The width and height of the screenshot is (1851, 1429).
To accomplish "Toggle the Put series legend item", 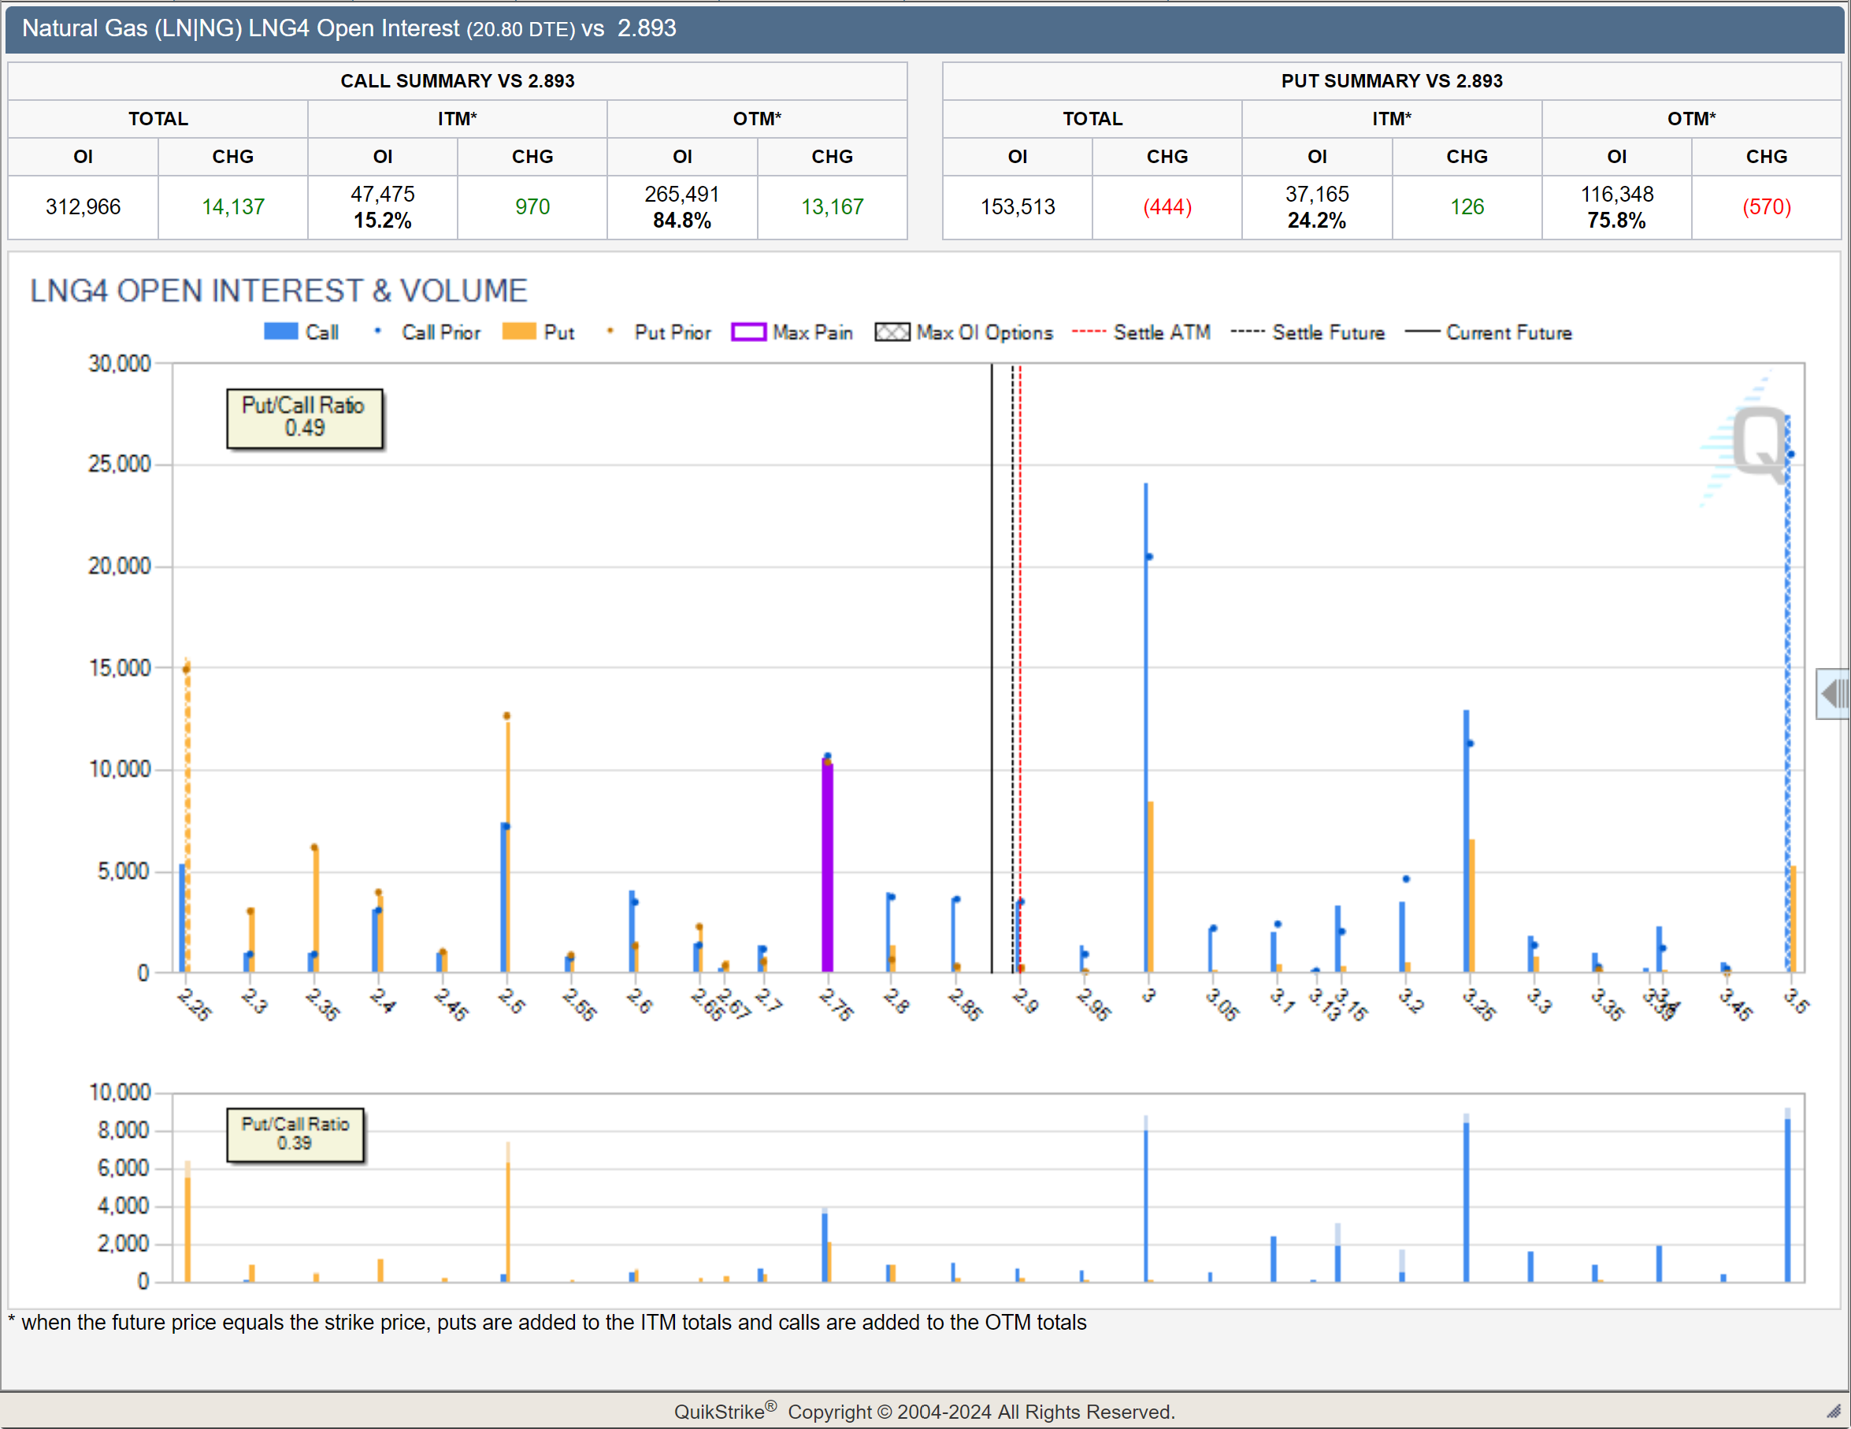I will pyautogui.click(x=519, y=332).
